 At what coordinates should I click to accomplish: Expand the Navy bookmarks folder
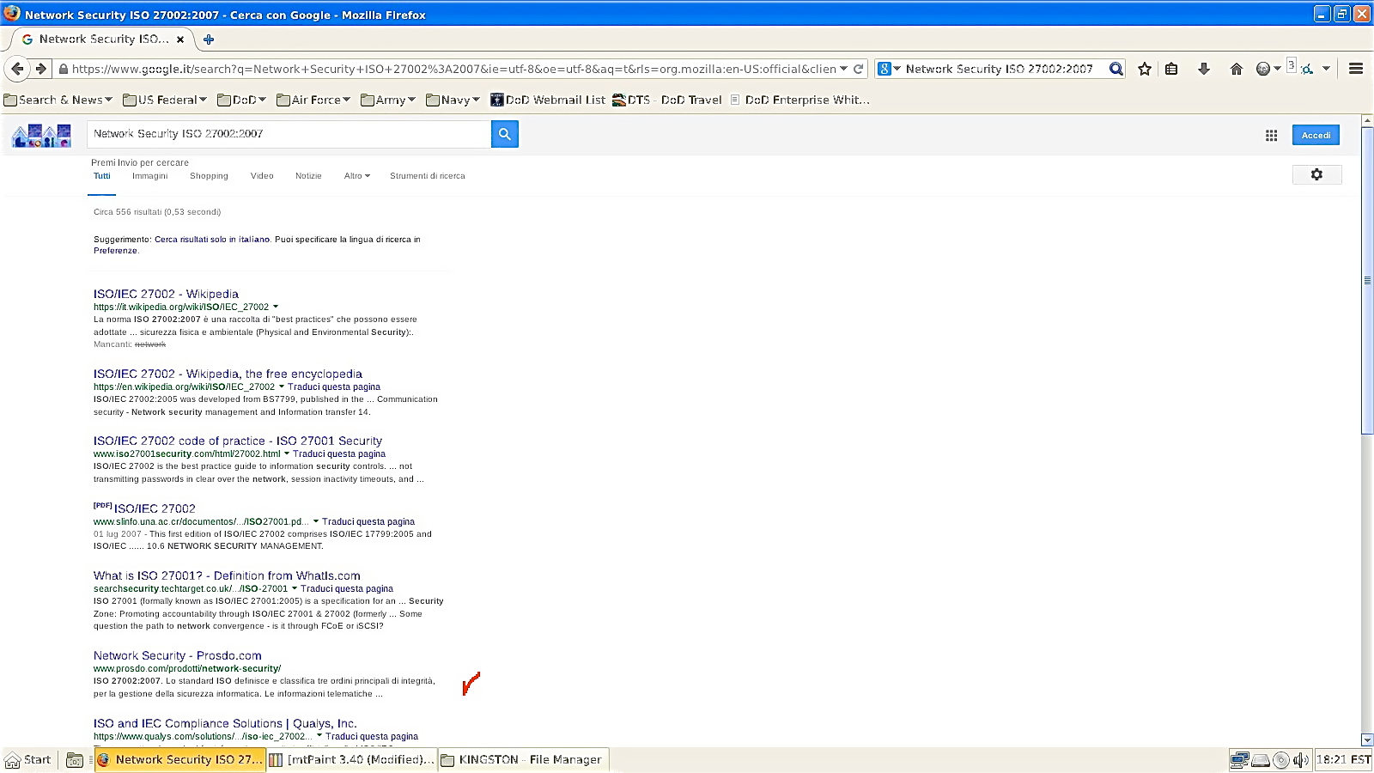[453, 100]
